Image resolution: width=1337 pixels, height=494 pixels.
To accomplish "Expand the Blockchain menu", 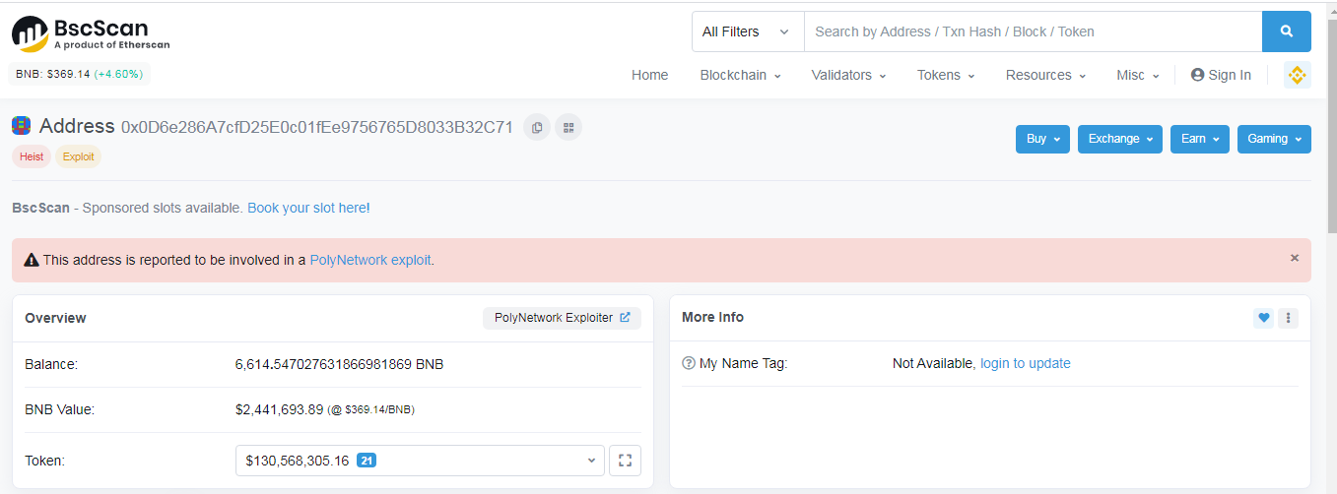I will coord(740,75).
